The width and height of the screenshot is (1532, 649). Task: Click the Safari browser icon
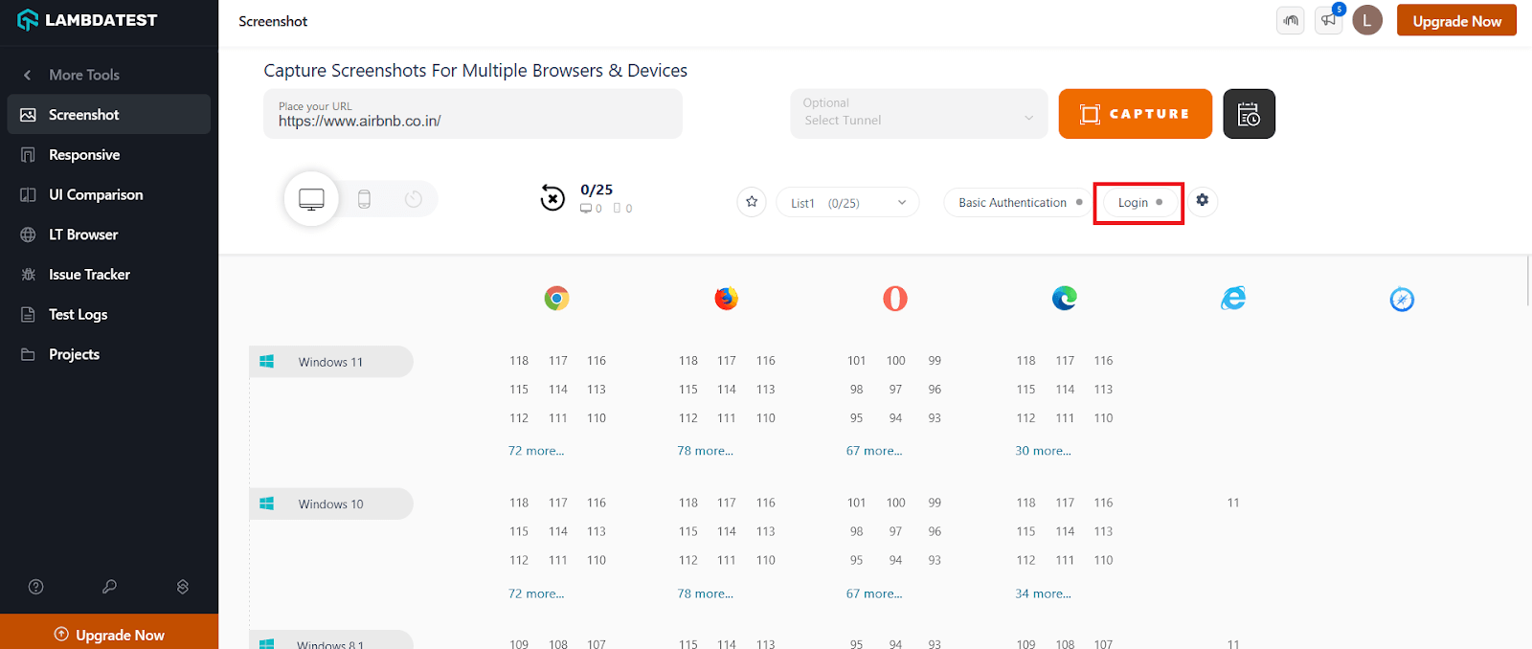coord(1402,300)
